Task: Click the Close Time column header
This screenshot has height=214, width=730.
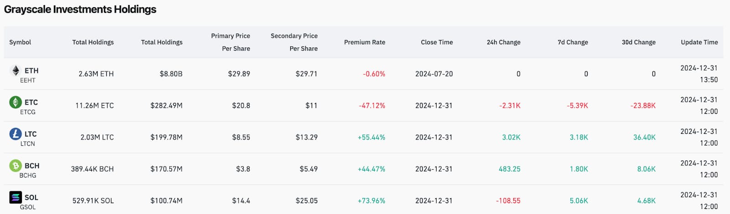Action: tap(437, 42)
